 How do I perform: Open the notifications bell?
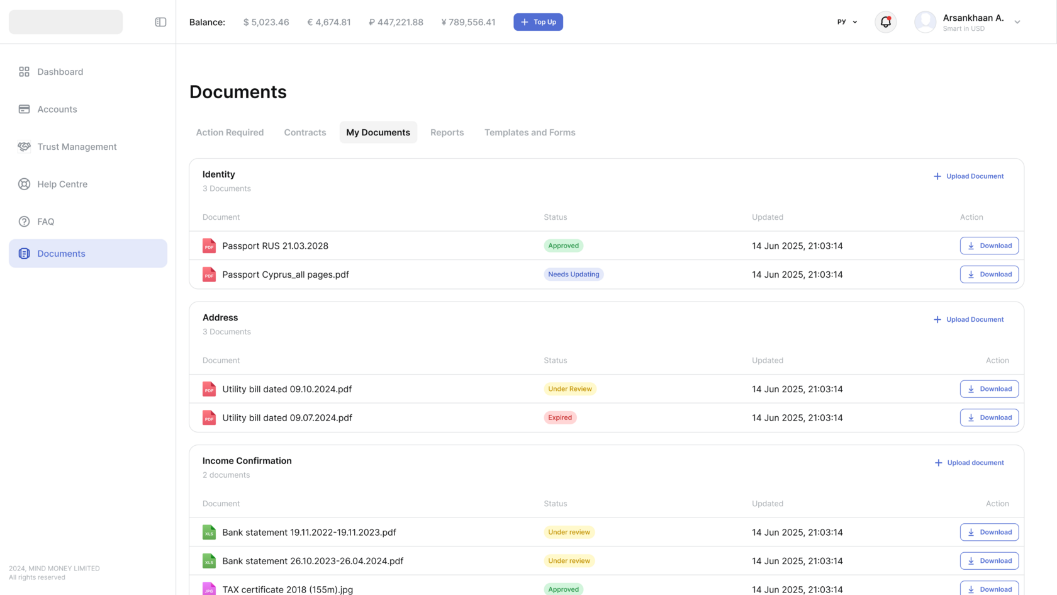click(x=885, y=22)
